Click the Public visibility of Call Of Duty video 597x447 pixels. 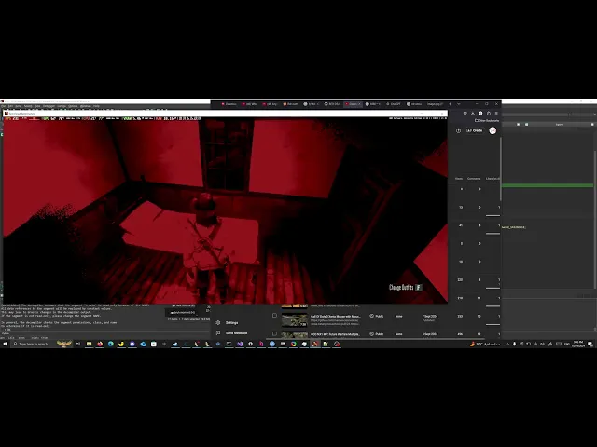376,316
